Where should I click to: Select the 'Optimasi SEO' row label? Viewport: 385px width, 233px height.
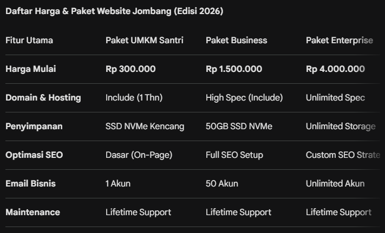pyautogui.click(x=34, y=155)
